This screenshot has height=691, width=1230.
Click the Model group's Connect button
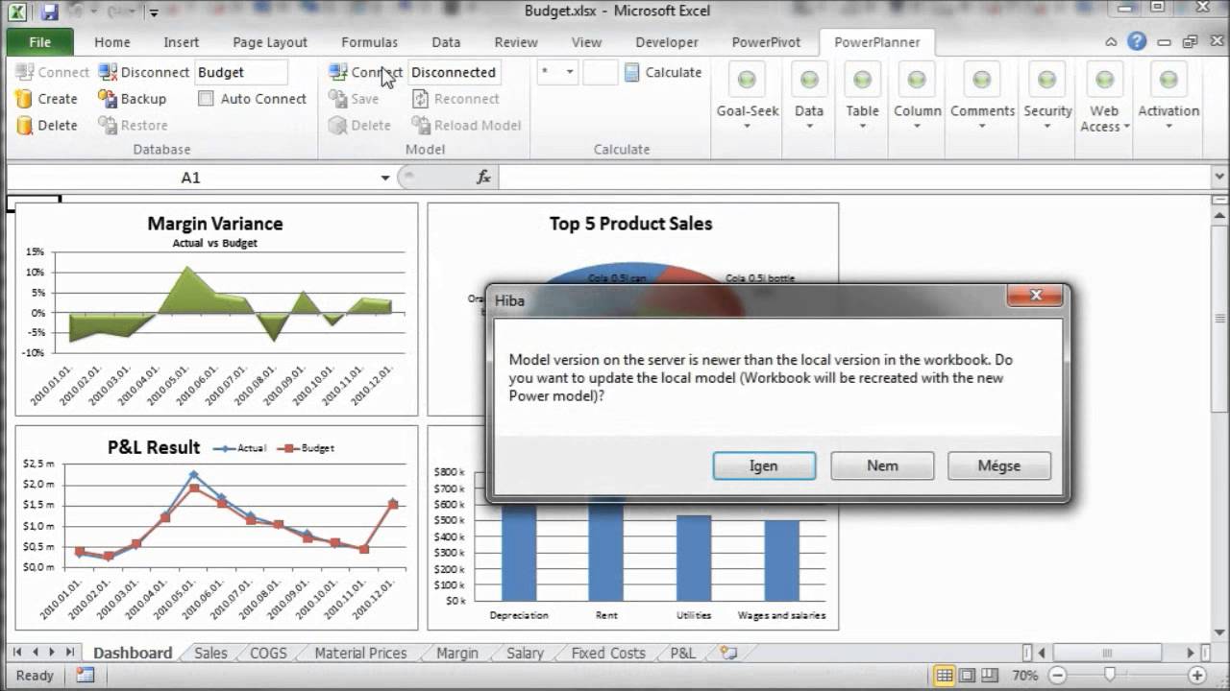click(365, 72)
